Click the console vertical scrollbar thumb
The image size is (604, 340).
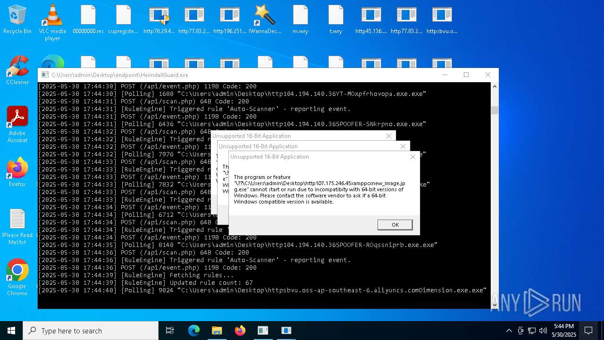(x=495, y=110)
